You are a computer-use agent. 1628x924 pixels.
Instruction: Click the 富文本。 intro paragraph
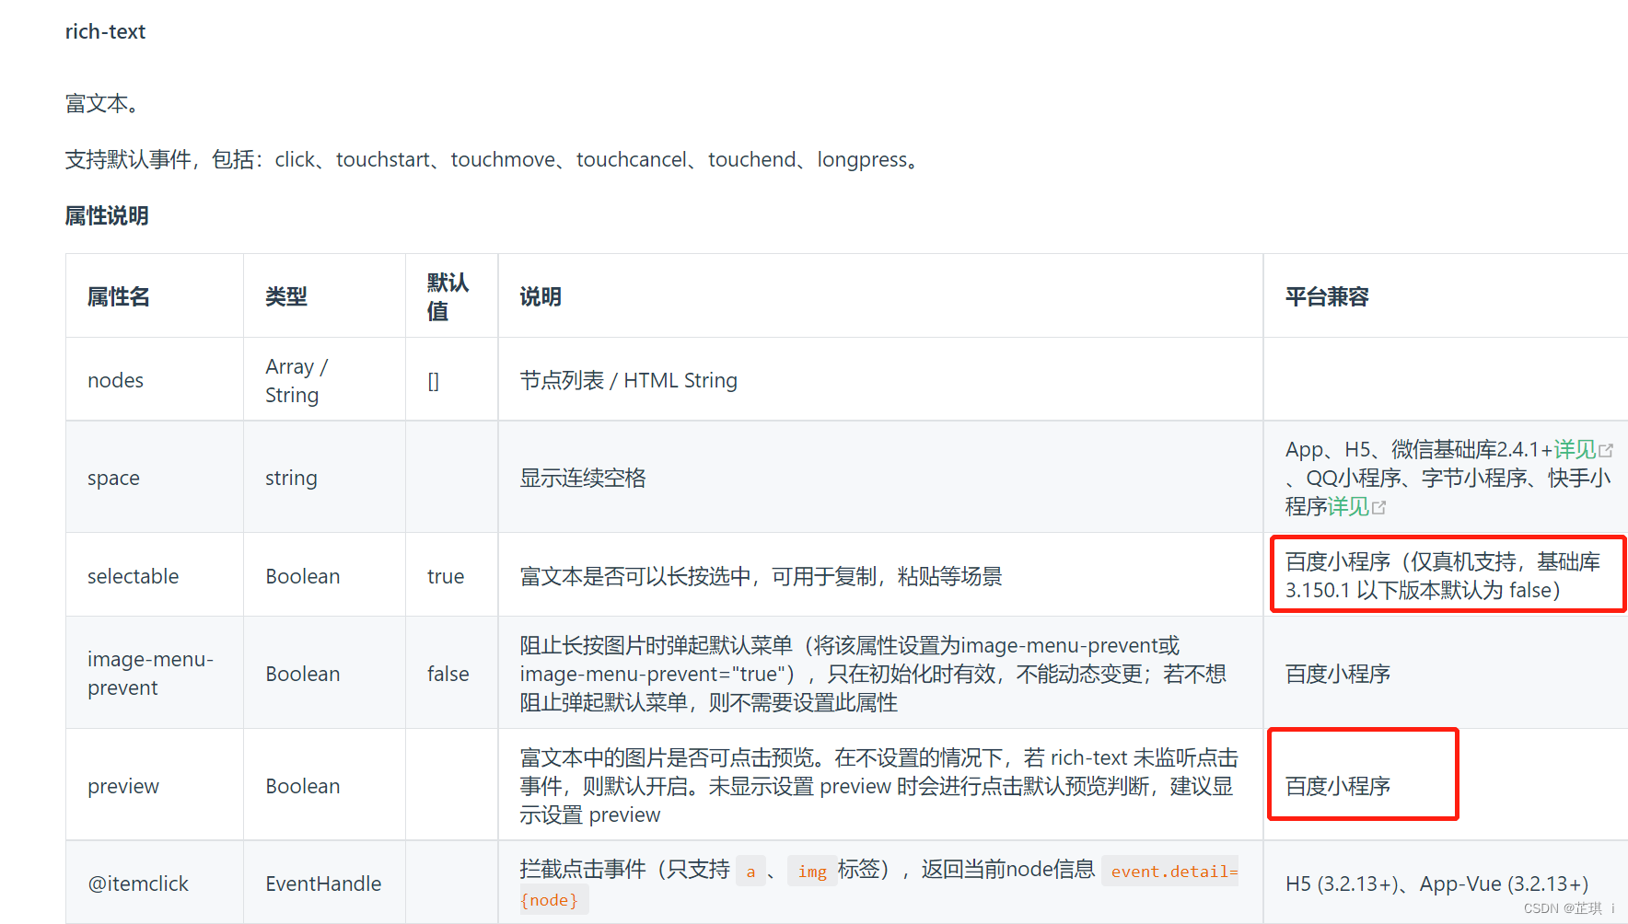click(104, 103)
